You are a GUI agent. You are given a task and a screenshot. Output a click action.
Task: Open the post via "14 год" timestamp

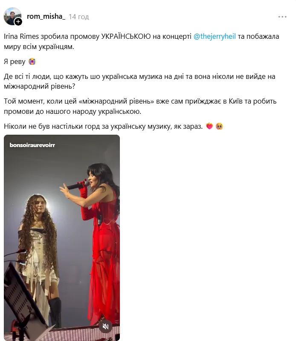pyautogui.click(x=79, y=17)
